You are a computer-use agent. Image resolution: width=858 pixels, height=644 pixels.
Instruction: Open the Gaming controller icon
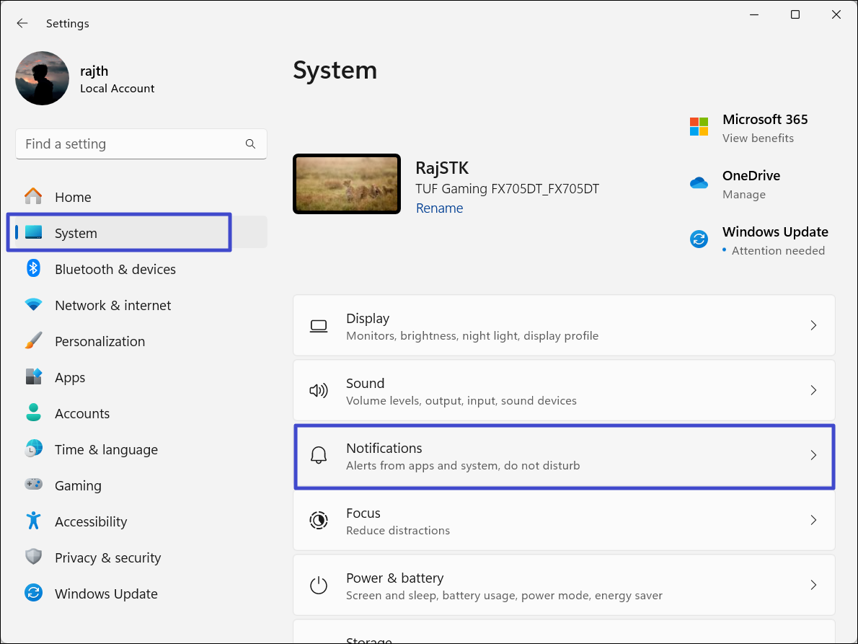33,485
